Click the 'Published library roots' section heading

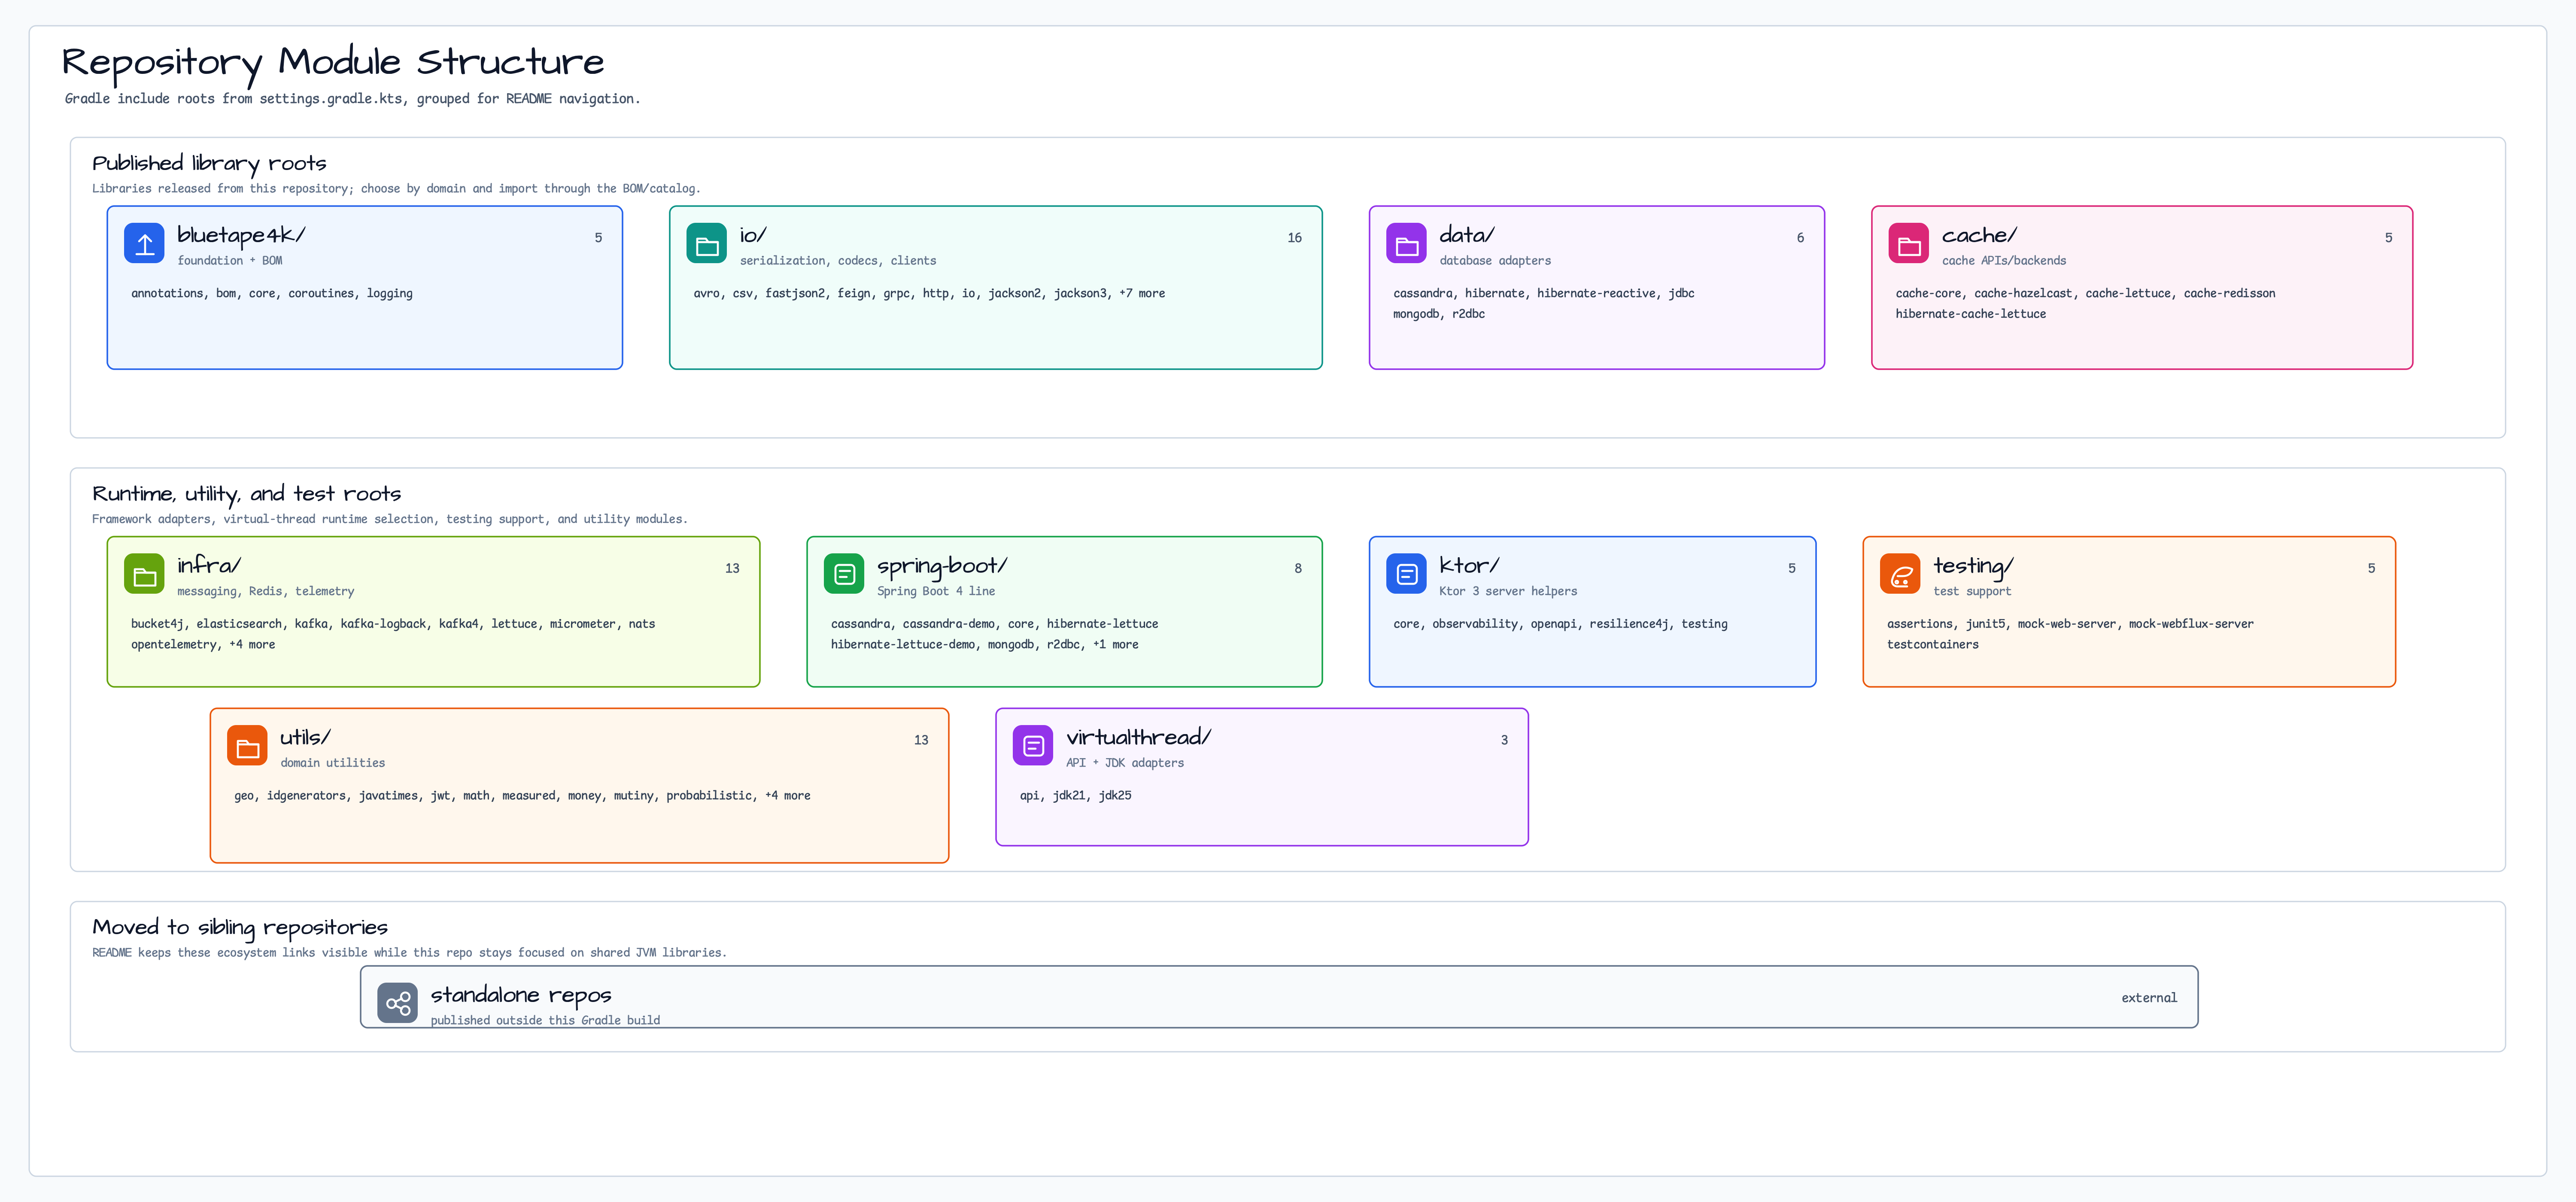(x=209, y=164)
